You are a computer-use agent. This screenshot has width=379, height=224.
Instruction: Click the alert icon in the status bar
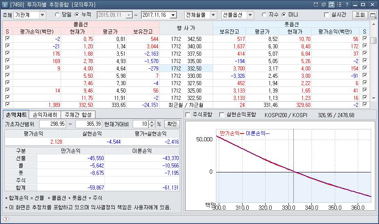pyautogui.click(x=6, y=219)
